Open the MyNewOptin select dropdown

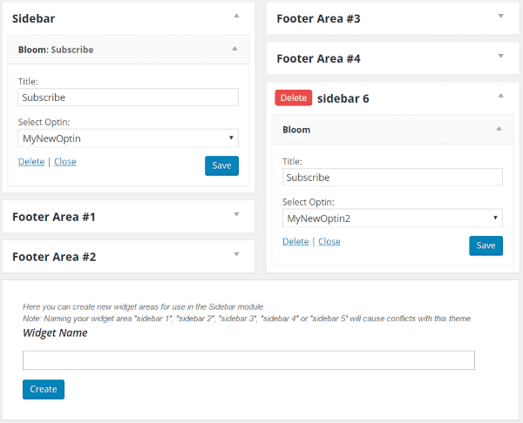pos(127,138)
